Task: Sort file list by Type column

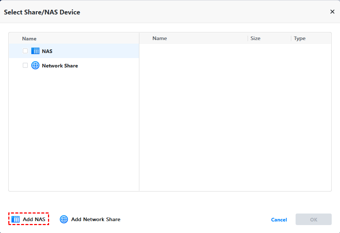Action: click(x=300, y=38)
